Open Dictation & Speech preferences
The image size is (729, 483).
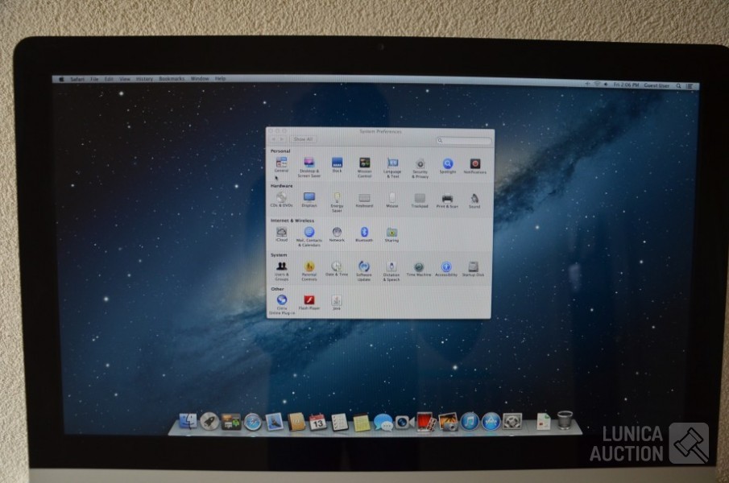[x=391, y=271]
